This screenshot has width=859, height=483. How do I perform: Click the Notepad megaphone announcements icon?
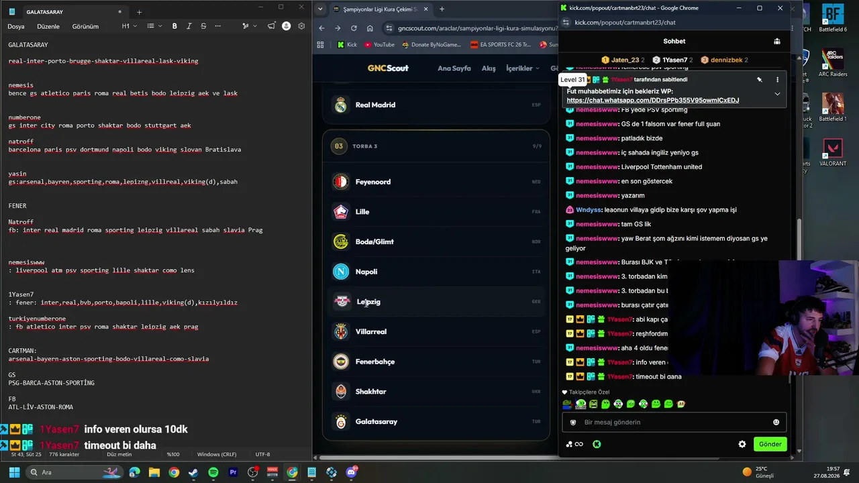coord(271,26)
